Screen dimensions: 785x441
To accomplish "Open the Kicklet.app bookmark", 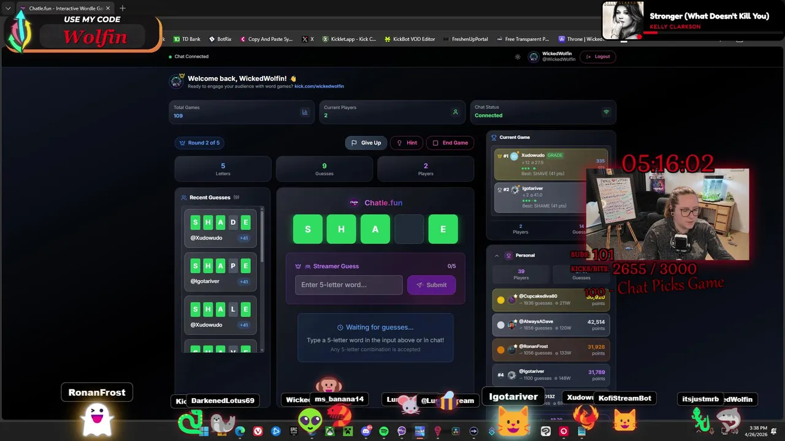I will [x=349, y=39].
